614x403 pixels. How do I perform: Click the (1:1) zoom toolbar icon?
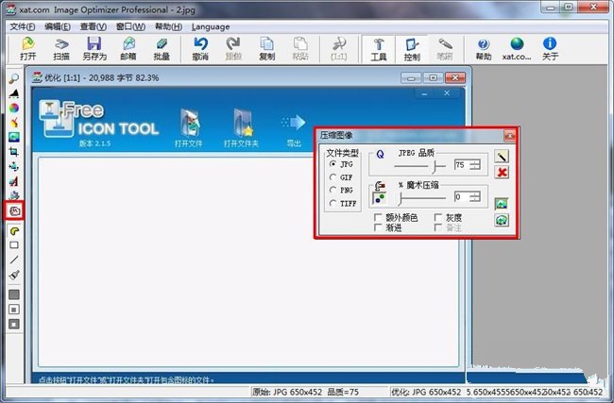(338, 48)
